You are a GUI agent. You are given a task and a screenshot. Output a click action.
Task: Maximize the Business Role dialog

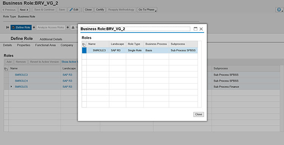[x=195, y=29]
